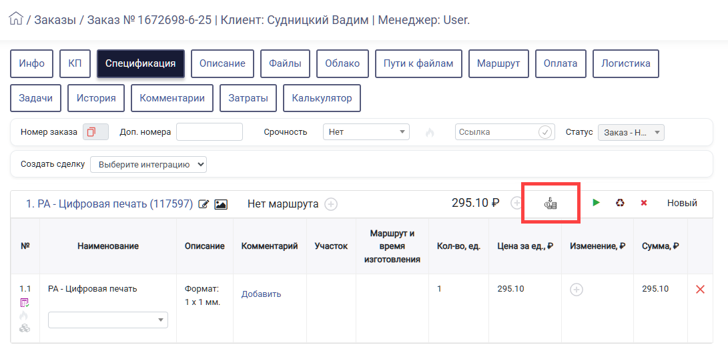Open Пути к файлам tab
The width and height of the screenshot is (728, 353).
418,63
